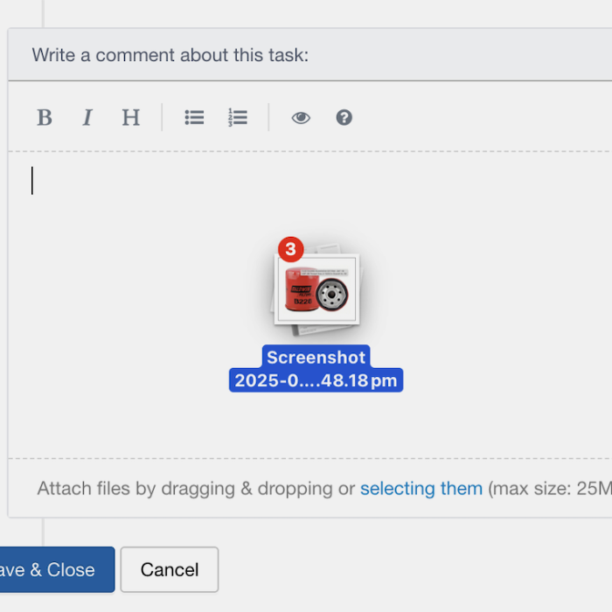Toggle bold formatting in comment editor
The image size is (612, 612).
(x=45, y=117)
